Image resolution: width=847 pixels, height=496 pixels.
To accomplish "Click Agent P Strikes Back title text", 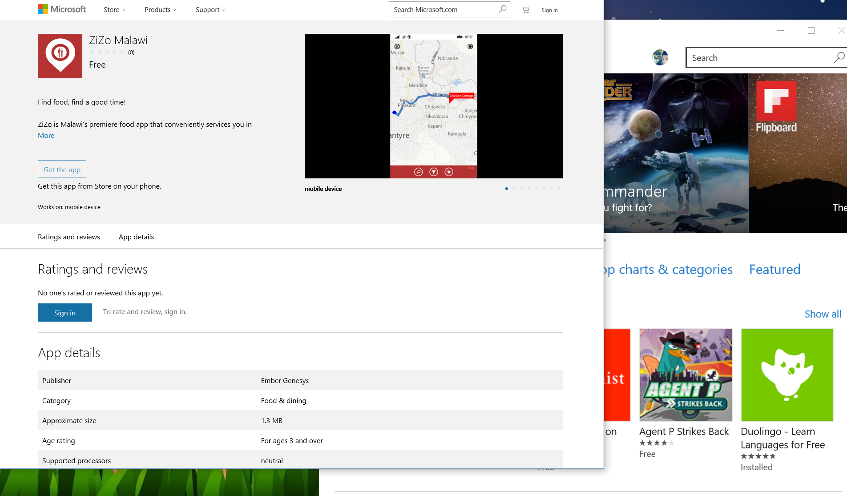I will click(x=684, y=431).
